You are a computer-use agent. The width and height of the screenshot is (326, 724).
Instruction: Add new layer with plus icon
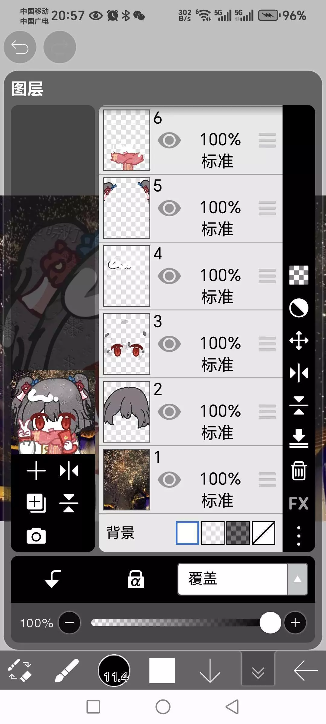click(x=36, y=471)
